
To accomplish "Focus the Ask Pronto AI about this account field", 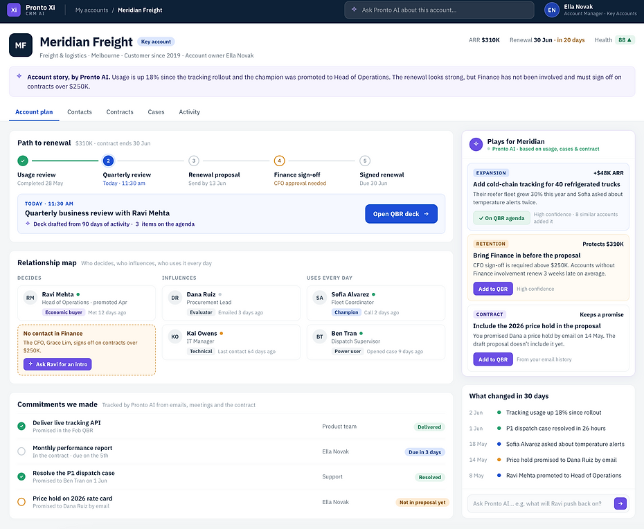I will click(439, 10).
